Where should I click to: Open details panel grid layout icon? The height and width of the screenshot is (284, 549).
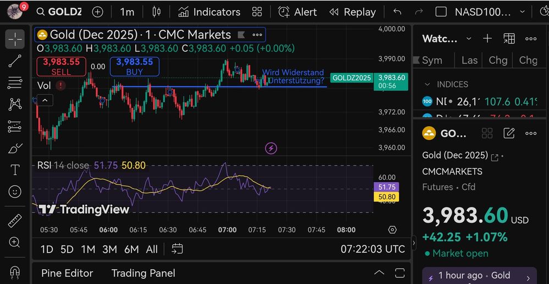(x=487, y=133)
